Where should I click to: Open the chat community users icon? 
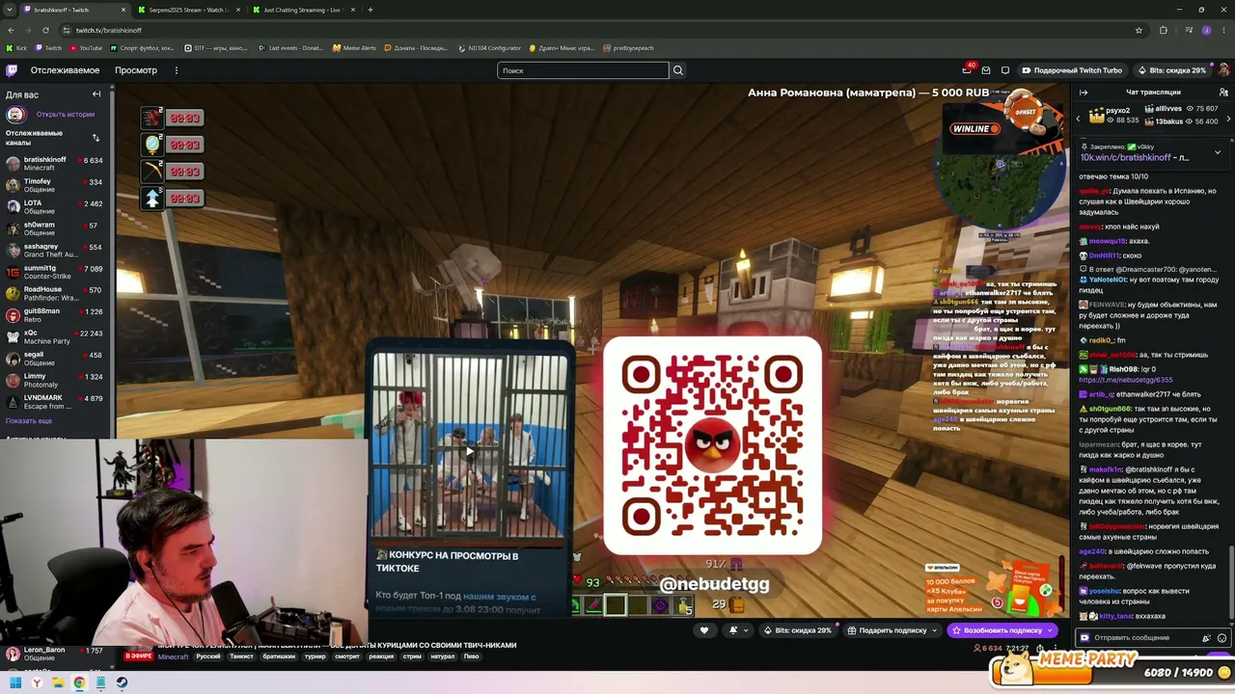[1223, 93]
